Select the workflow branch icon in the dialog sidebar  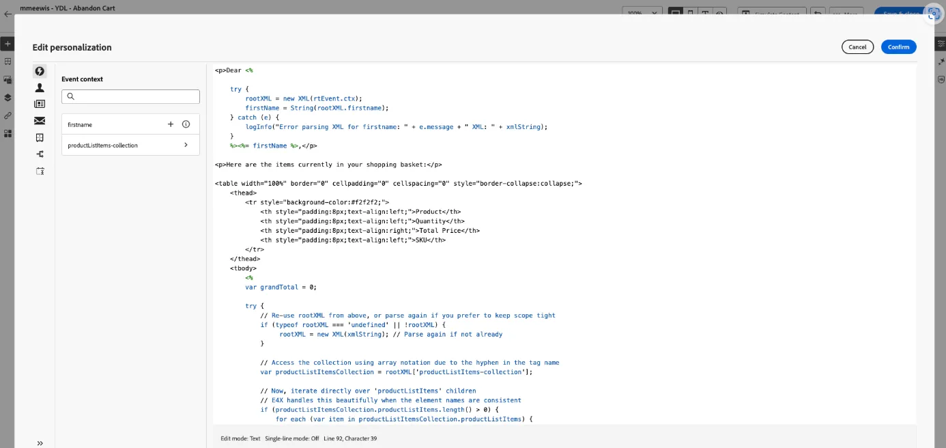(x=40, y=154)
